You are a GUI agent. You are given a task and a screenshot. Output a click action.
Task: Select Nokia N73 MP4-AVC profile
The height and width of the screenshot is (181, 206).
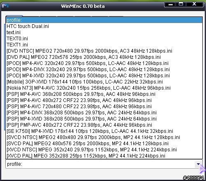tap(104, 88)
